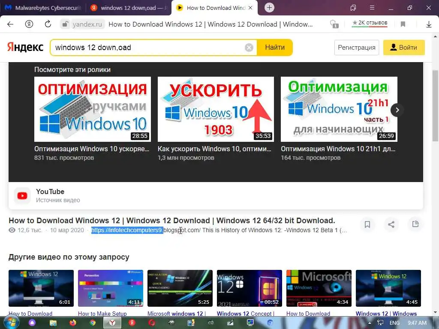Go back using the browser back arrow
Screen dimensions: 439x329
pyautogui.click(x=10, y=24)
